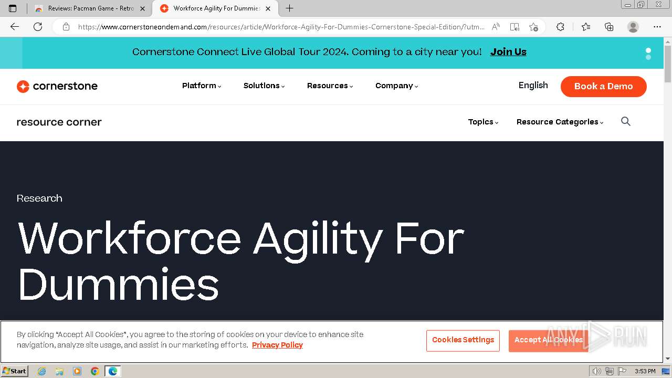Click the Cornerstone logo

click(57, 86)
